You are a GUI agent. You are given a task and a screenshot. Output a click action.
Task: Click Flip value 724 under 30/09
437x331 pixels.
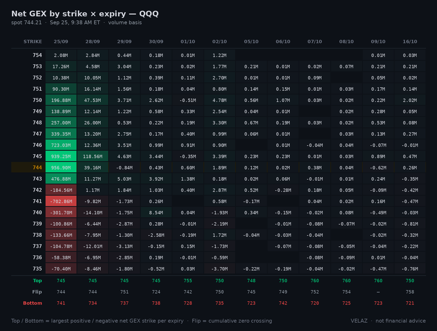[156, 292]
